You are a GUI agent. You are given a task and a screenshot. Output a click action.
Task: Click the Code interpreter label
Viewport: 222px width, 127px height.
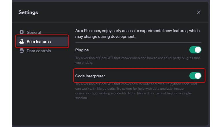[x=90, y=76]
